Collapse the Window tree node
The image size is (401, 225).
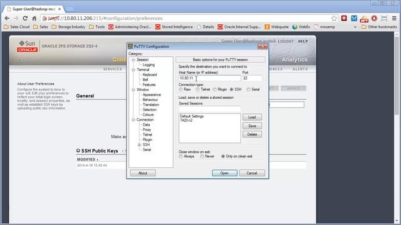click(x=133, y=90)
